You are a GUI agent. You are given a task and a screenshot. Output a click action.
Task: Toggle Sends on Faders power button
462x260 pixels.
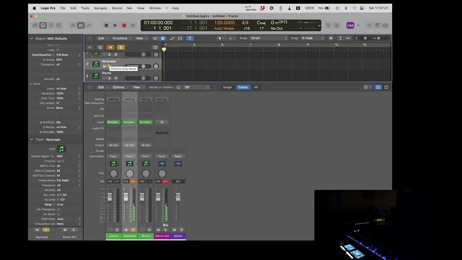pos(178,87)
